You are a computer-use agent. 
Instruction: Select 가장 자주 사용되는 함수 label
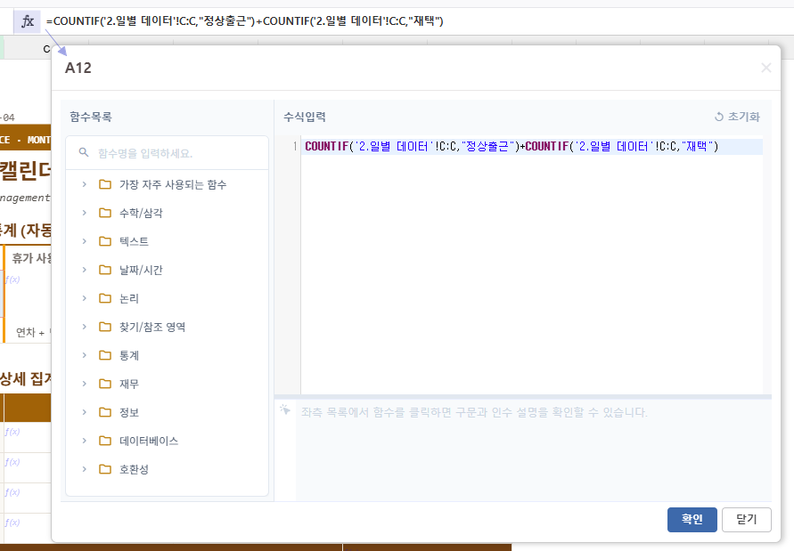point(173,184)
